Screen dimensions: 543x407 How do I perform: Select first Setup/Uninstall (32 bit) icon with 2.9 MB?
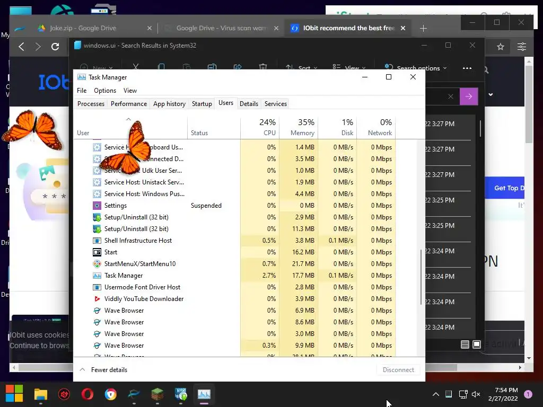point(97,217)
